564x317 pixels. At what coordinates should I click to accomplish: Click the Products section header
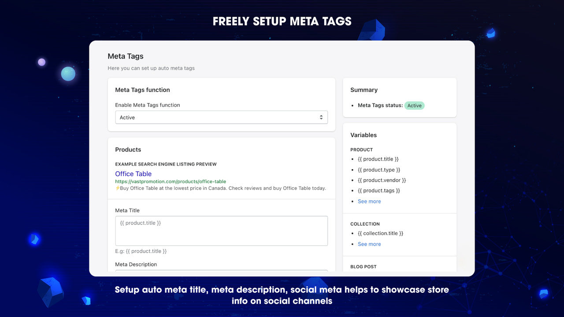128,149
